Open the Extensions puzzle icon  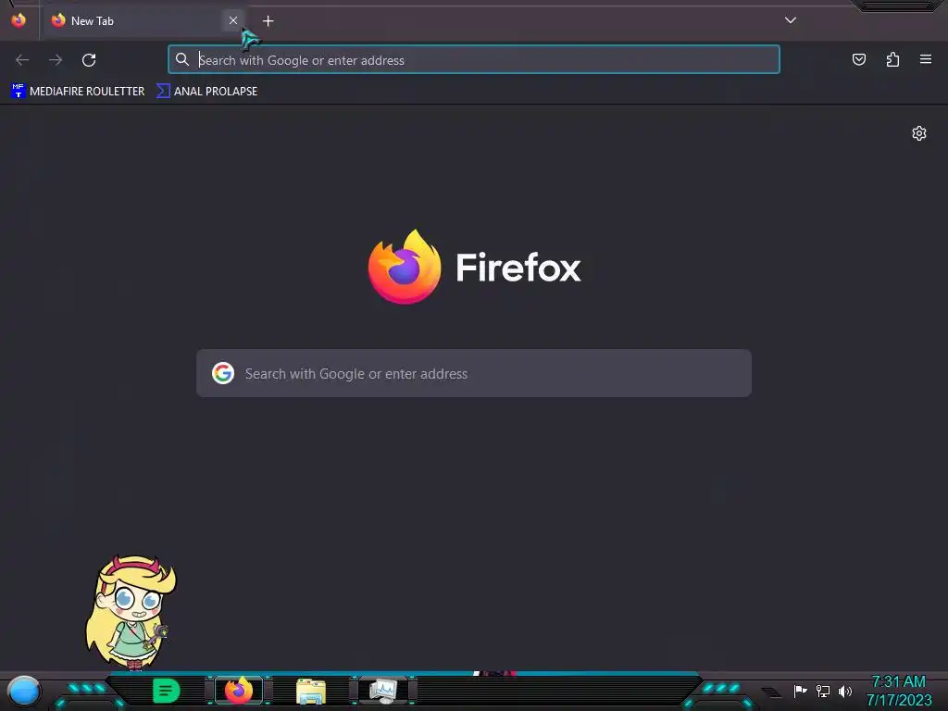pyautogui.click(x=892, y=59)
